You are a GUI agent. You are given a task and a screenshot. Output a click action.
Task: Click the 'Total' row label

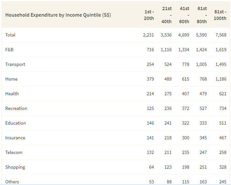coord(10,35)
